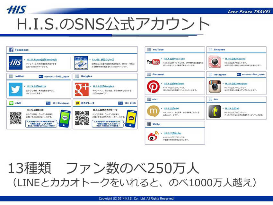Click the 'ID : @HIS' KakaoTalk text

[x=130, y=103]
